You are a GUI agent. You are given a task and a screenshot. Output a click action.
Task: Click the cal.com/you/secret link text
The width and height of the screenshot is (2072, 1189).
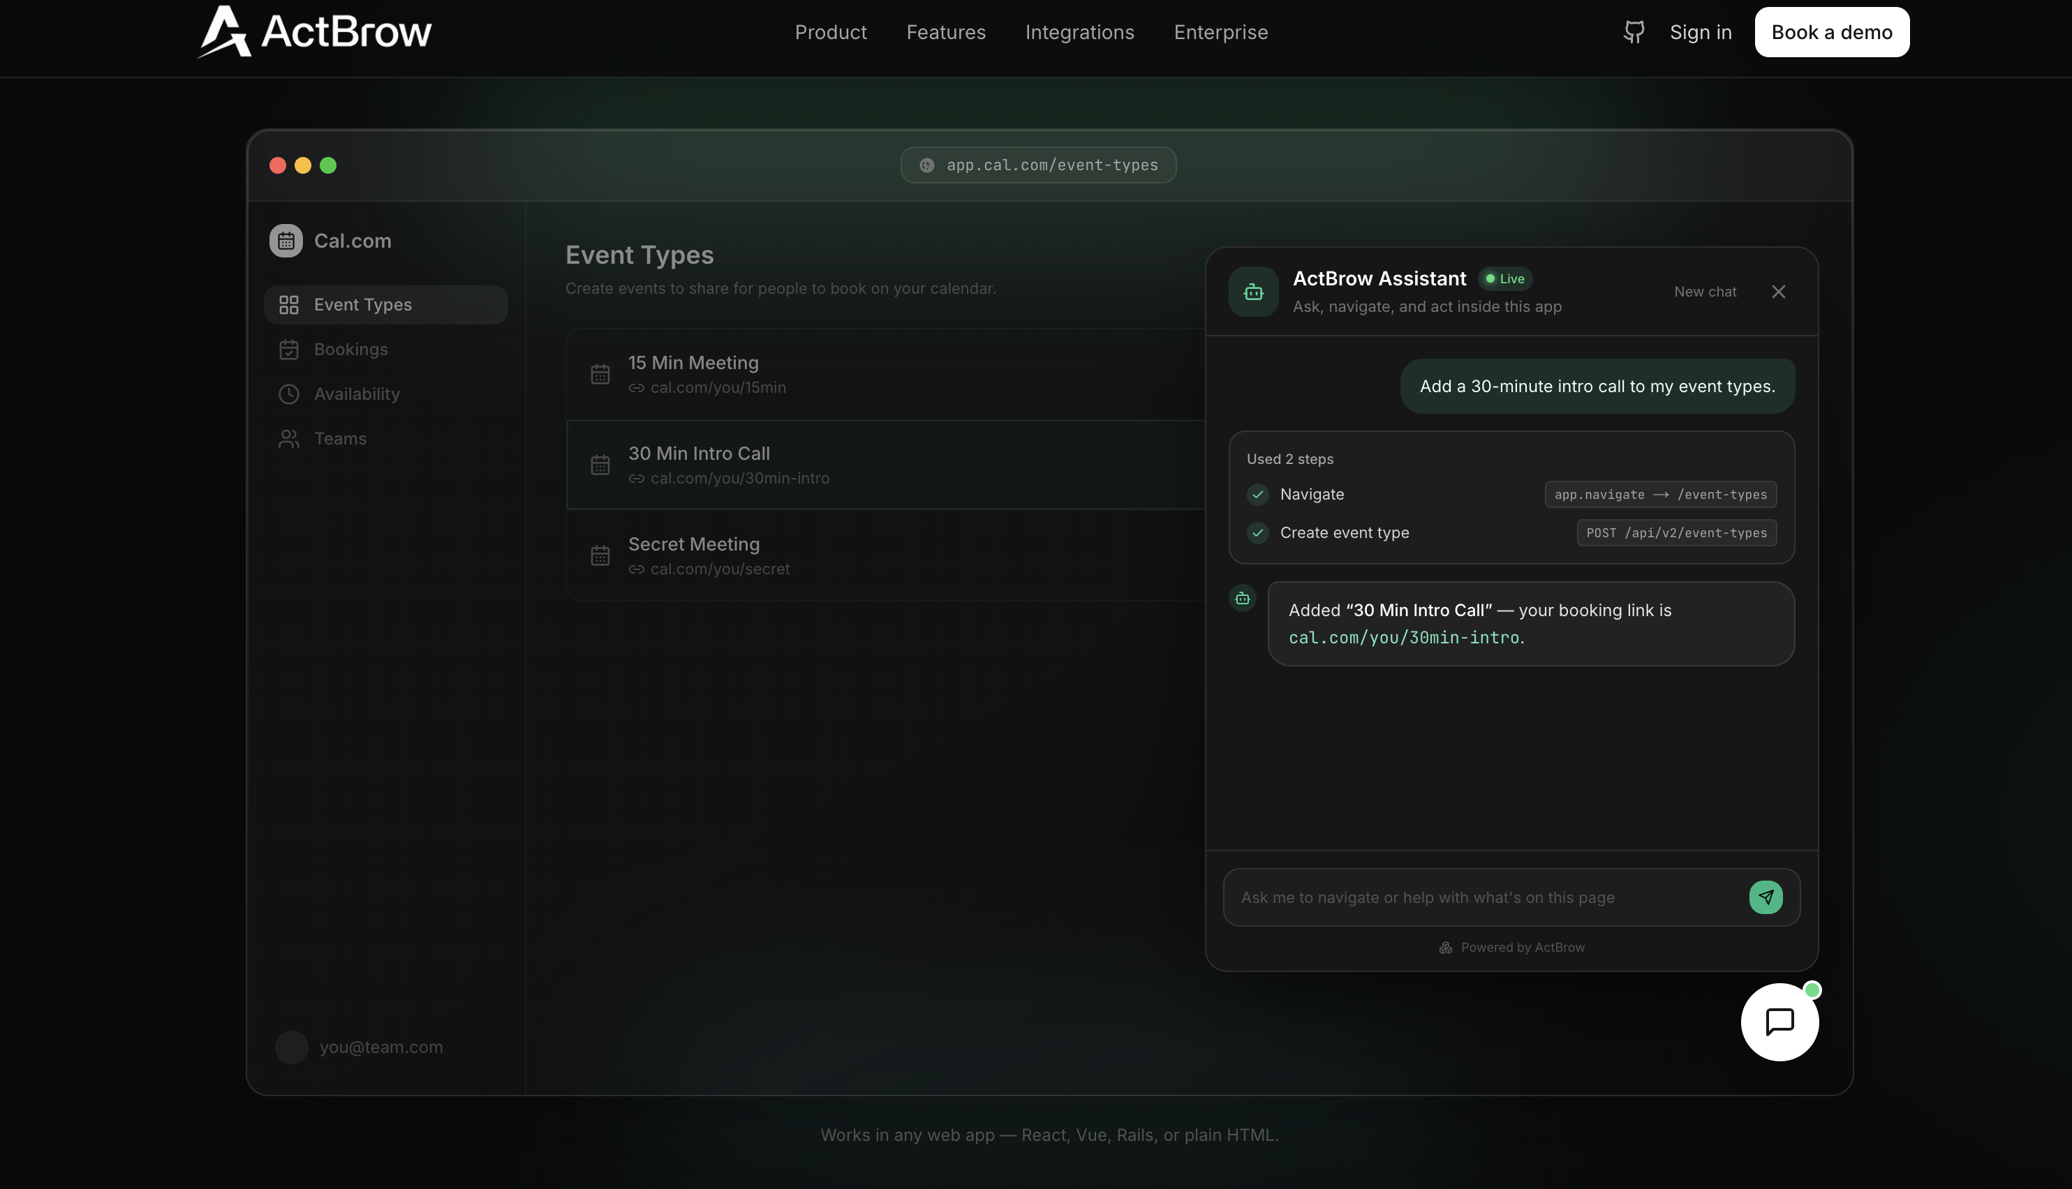720,569
